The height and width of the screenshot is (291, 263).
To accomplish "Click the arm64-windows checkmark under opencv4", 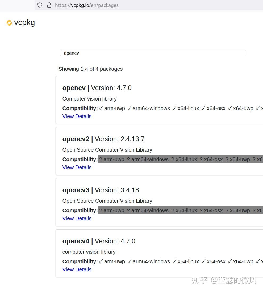I will [130, 261].
